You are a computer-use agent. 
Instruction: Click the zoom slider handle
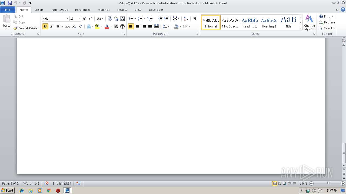[328, 183]
